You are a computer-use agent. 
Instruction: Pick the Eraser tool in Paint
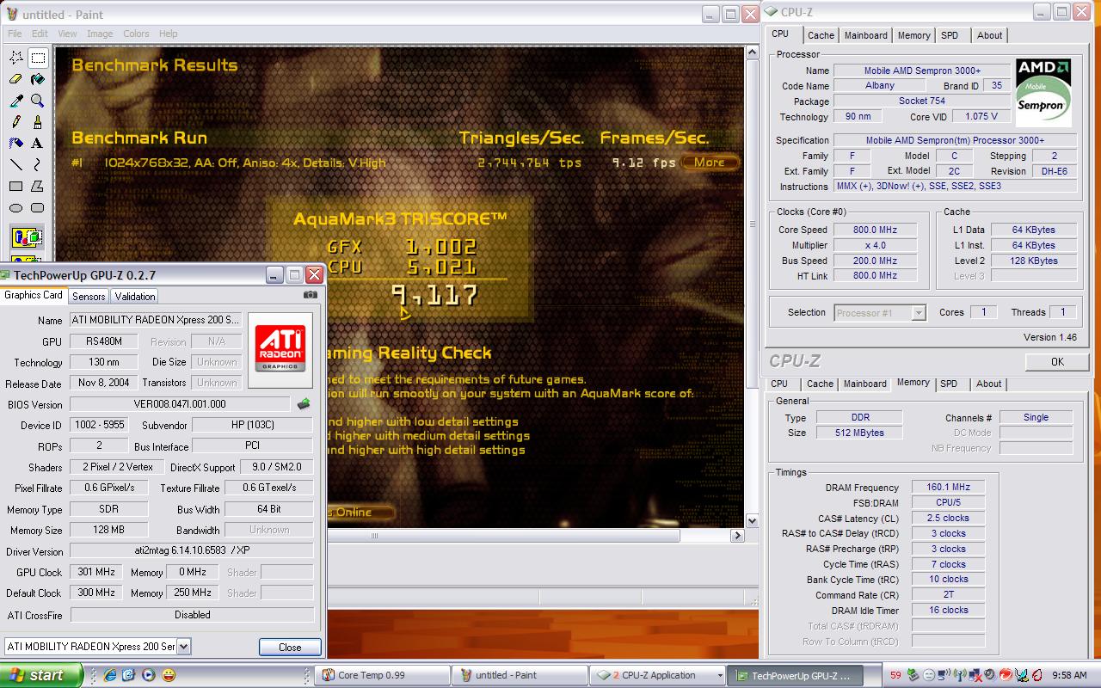pos(16,79)
